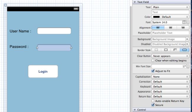Click the left resize handle of password field

pos(37,48)
